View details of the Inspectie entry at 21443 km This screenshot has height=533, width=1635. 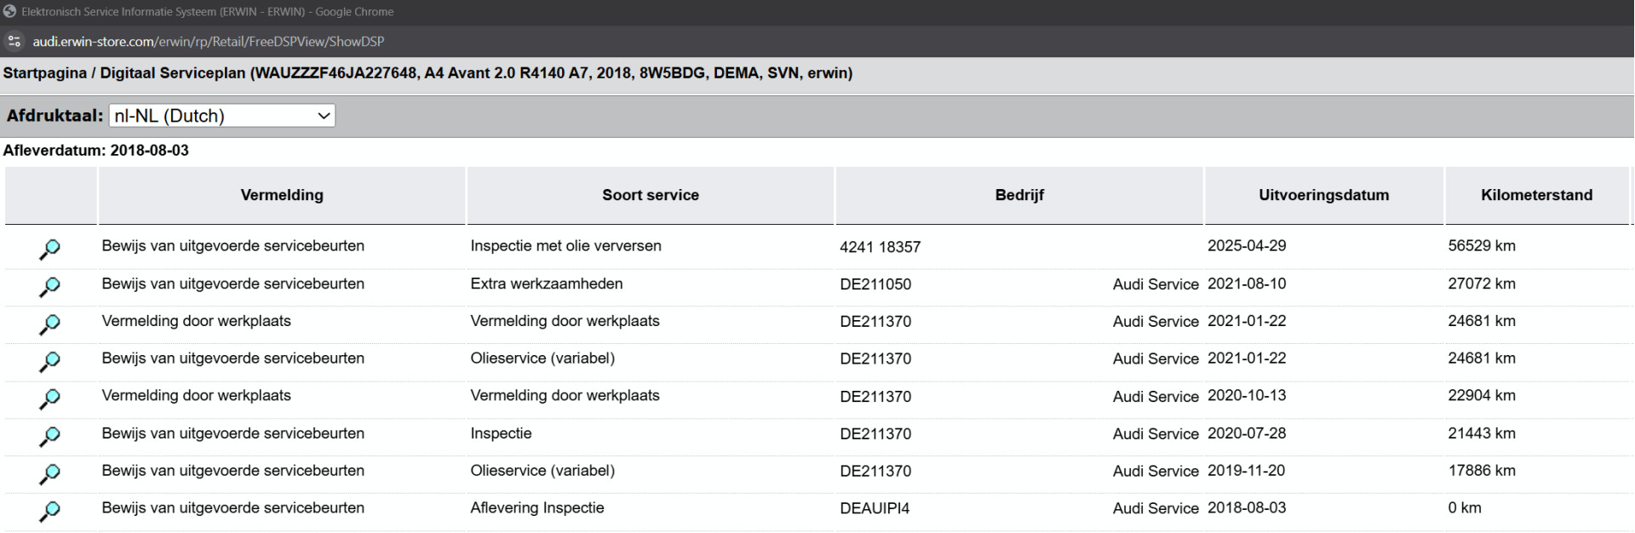(50, 436)
